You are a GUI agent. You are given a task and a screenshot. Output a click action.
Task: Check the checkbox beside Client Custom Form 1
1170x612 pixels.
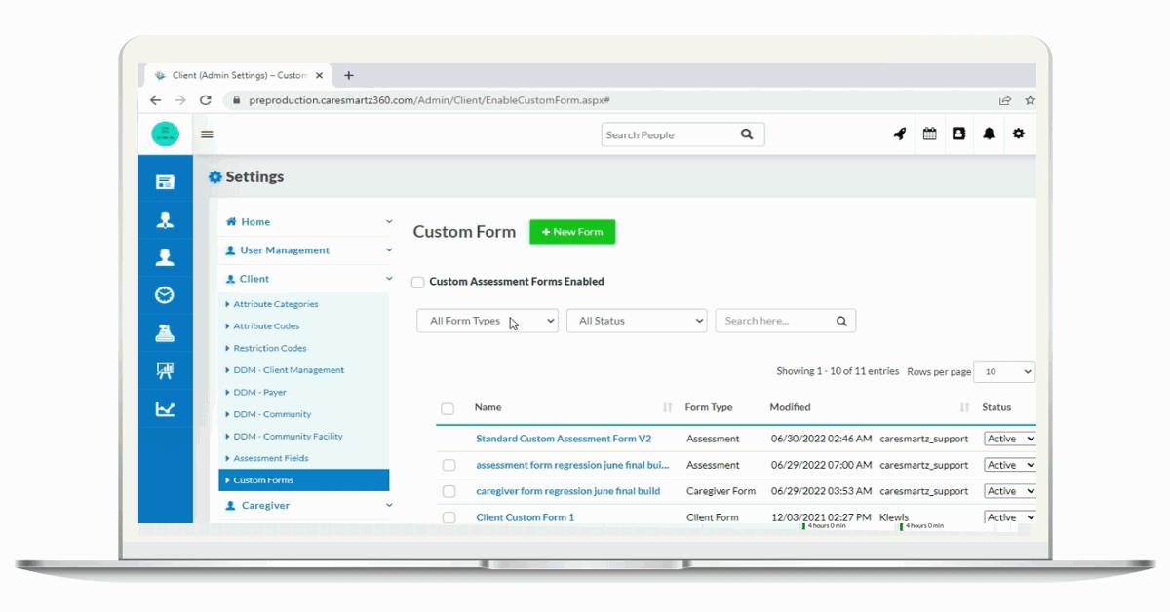point(449,517)
